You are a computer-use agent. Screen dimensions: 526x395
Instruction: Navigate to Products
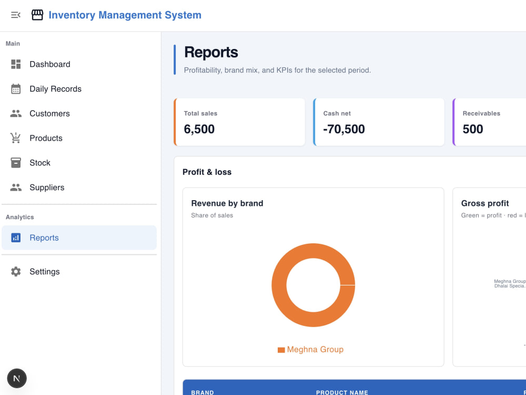[79, 138]
